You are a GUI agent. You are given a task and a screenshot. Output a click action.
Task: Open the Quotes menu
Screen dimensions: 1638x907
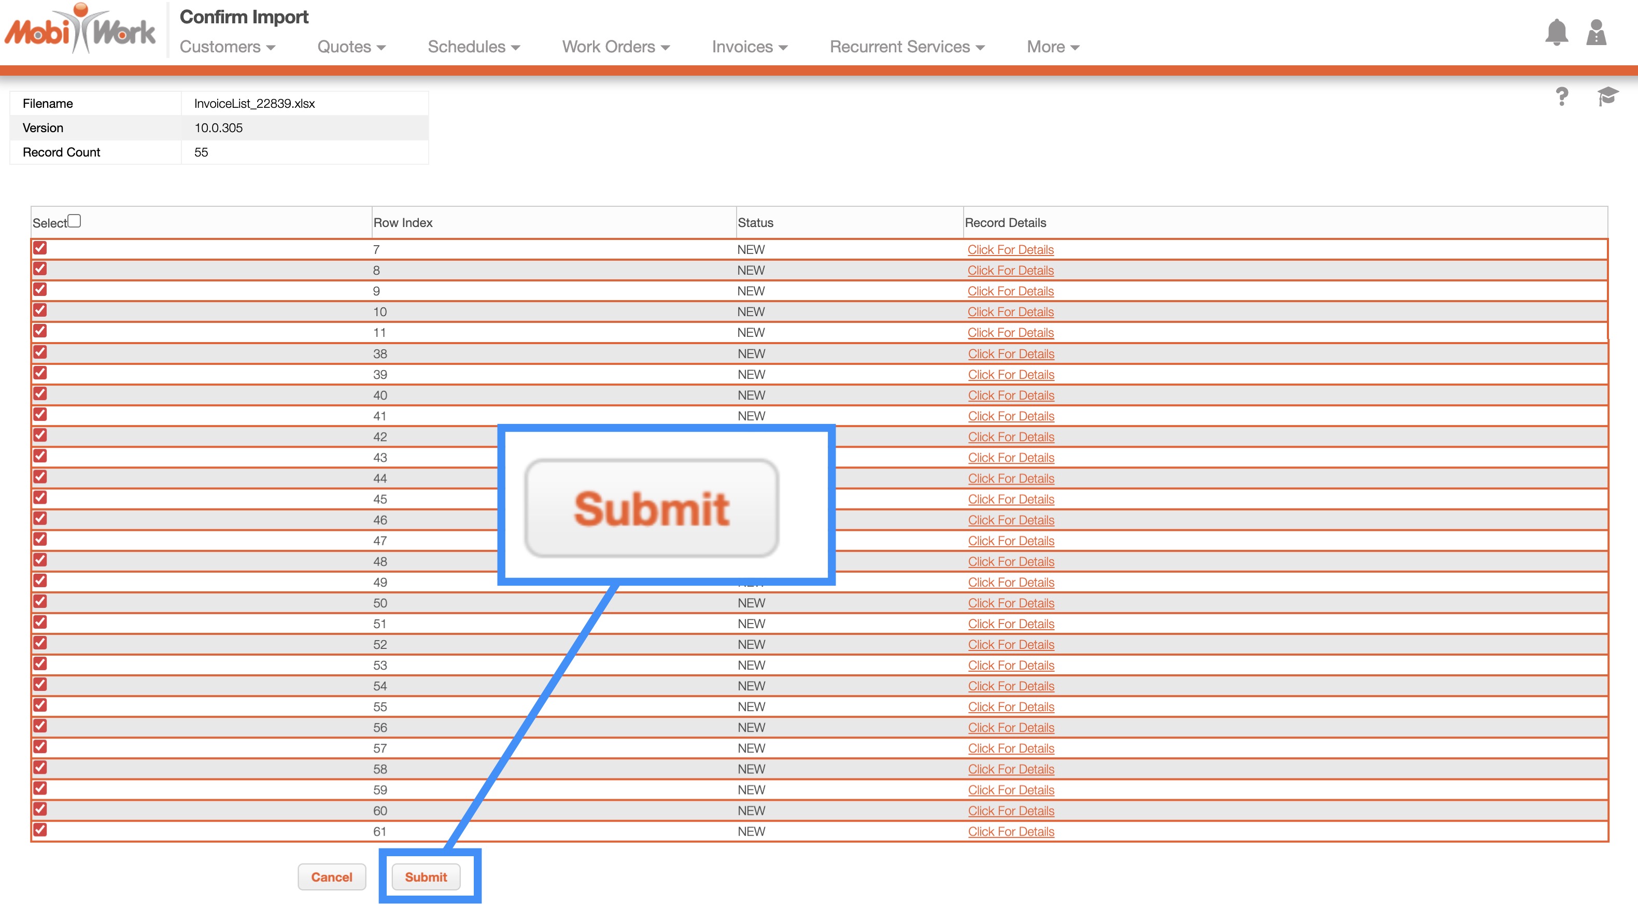pos(351,47)
